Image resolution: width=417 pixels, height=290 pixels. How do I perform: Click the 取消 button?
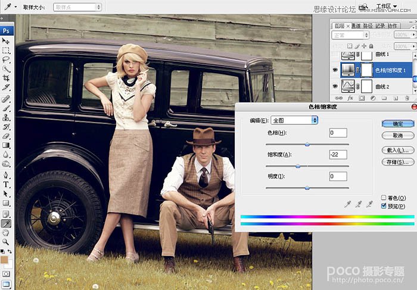pyautogui.click(x=398, y=136)
